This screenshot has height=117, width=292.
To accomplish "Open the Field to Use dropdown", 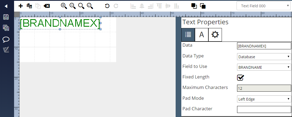I will click(x=264, y=67).
